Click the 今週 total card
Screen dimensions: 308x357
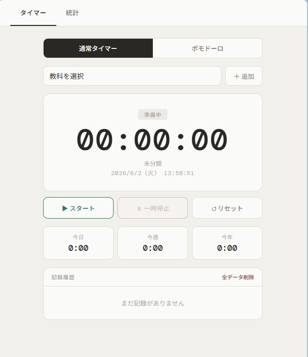[153, 243]
